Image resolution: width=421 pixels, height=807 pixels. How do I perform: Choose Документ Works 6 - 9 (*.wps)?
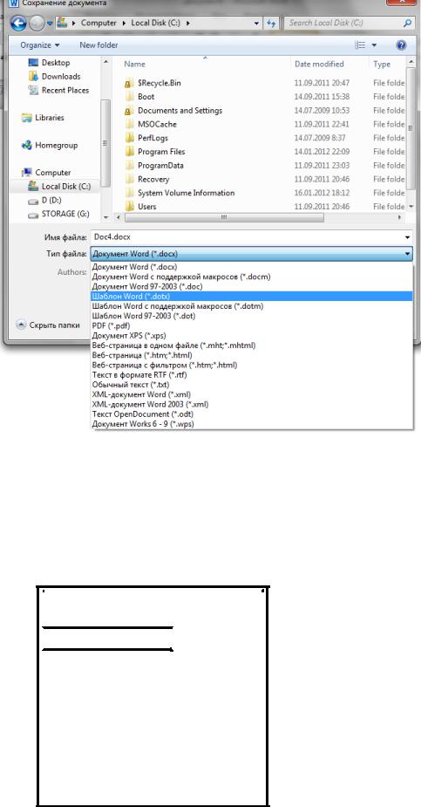coord(252,424)
